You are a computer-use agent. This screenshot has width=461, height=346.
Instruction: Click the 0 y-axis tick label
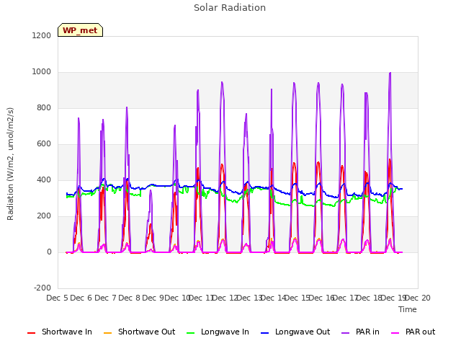(49, 252)
